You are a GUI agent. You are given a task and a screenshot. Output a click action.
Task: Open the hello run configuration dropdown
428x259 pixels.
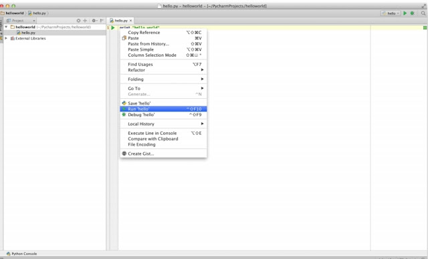pyautogui.click(x=391, y=13)
